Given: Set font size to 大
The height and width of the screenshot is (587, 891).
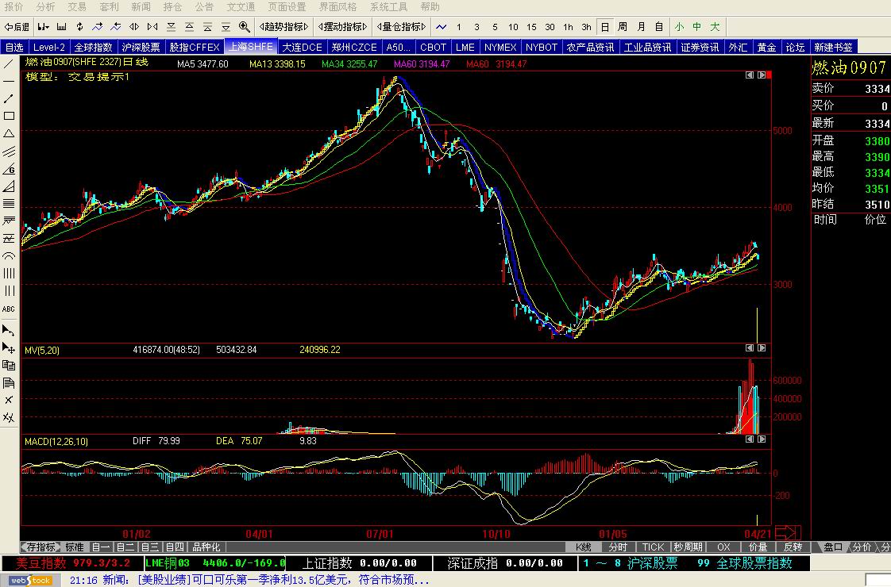Looking at the screenshot, I should click(x=715, y=27).
